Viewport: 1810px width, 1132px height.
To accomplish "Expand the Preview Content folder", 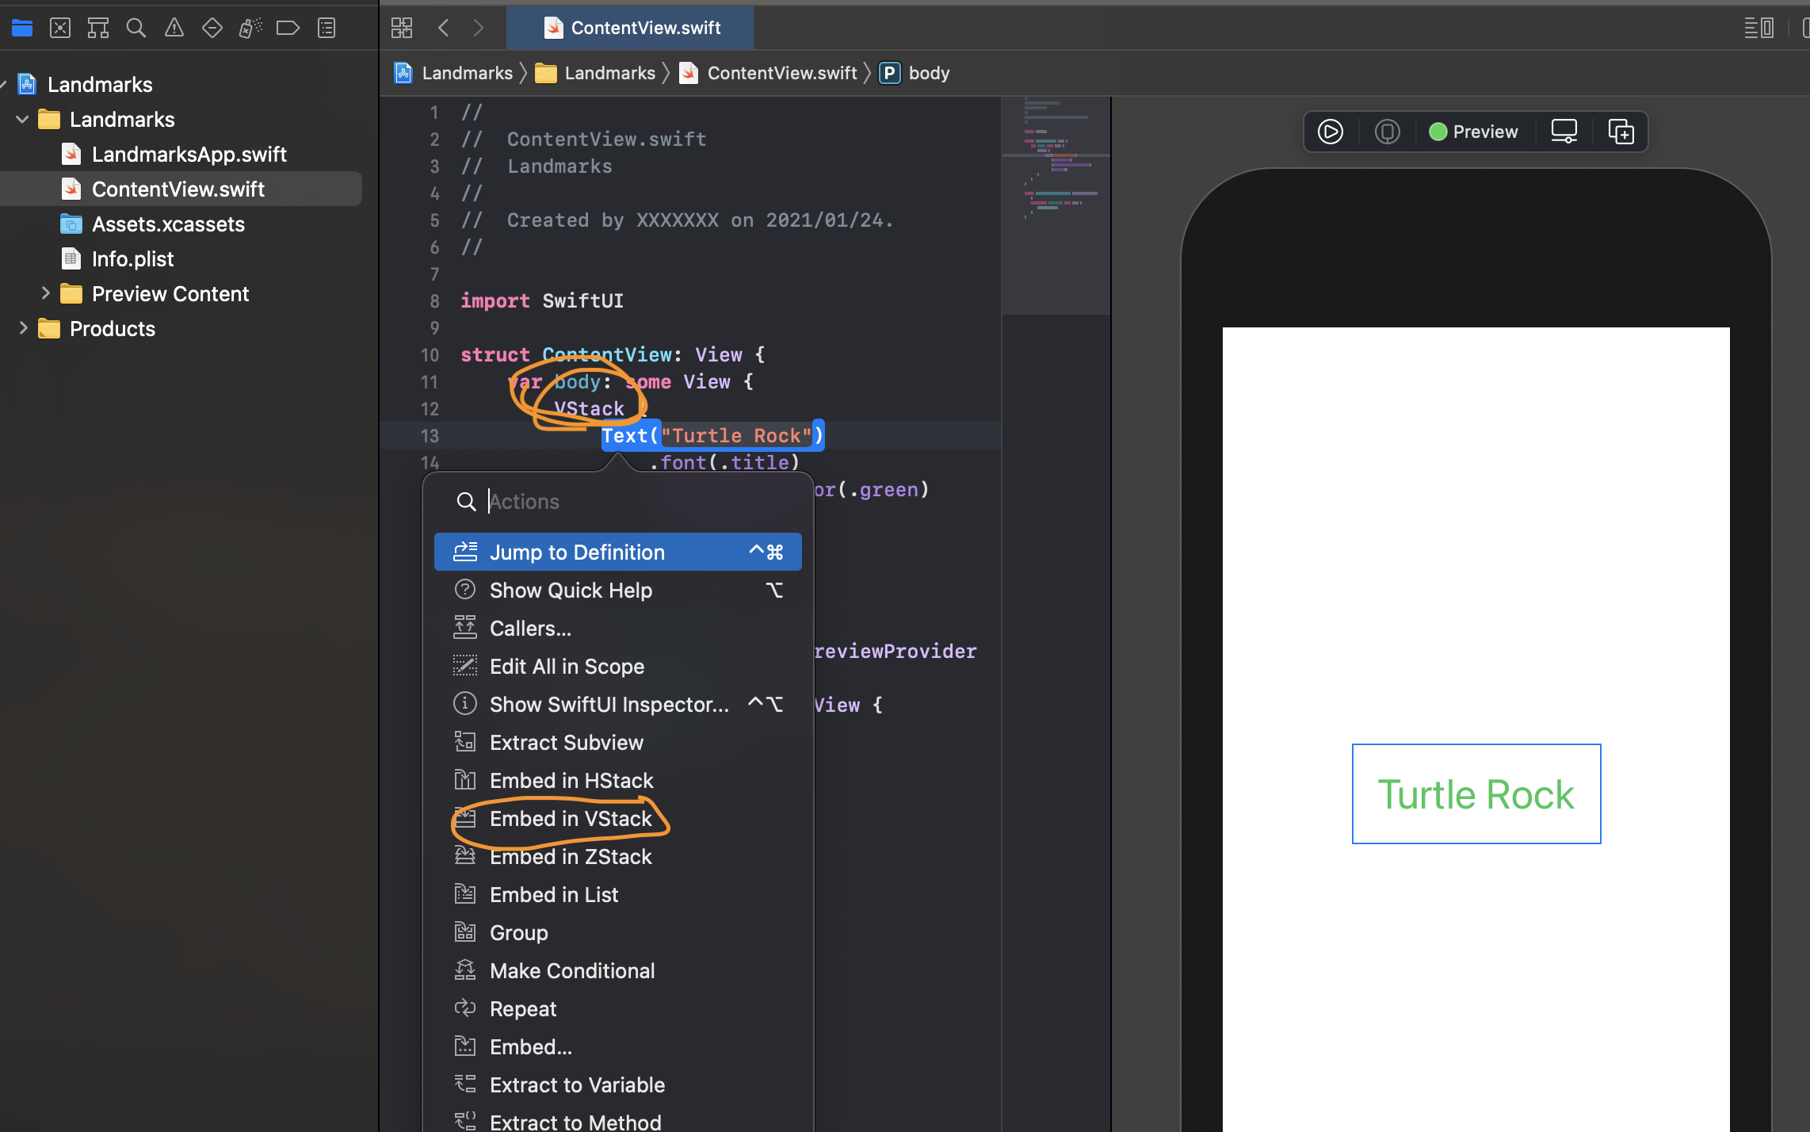I will 45,293.
